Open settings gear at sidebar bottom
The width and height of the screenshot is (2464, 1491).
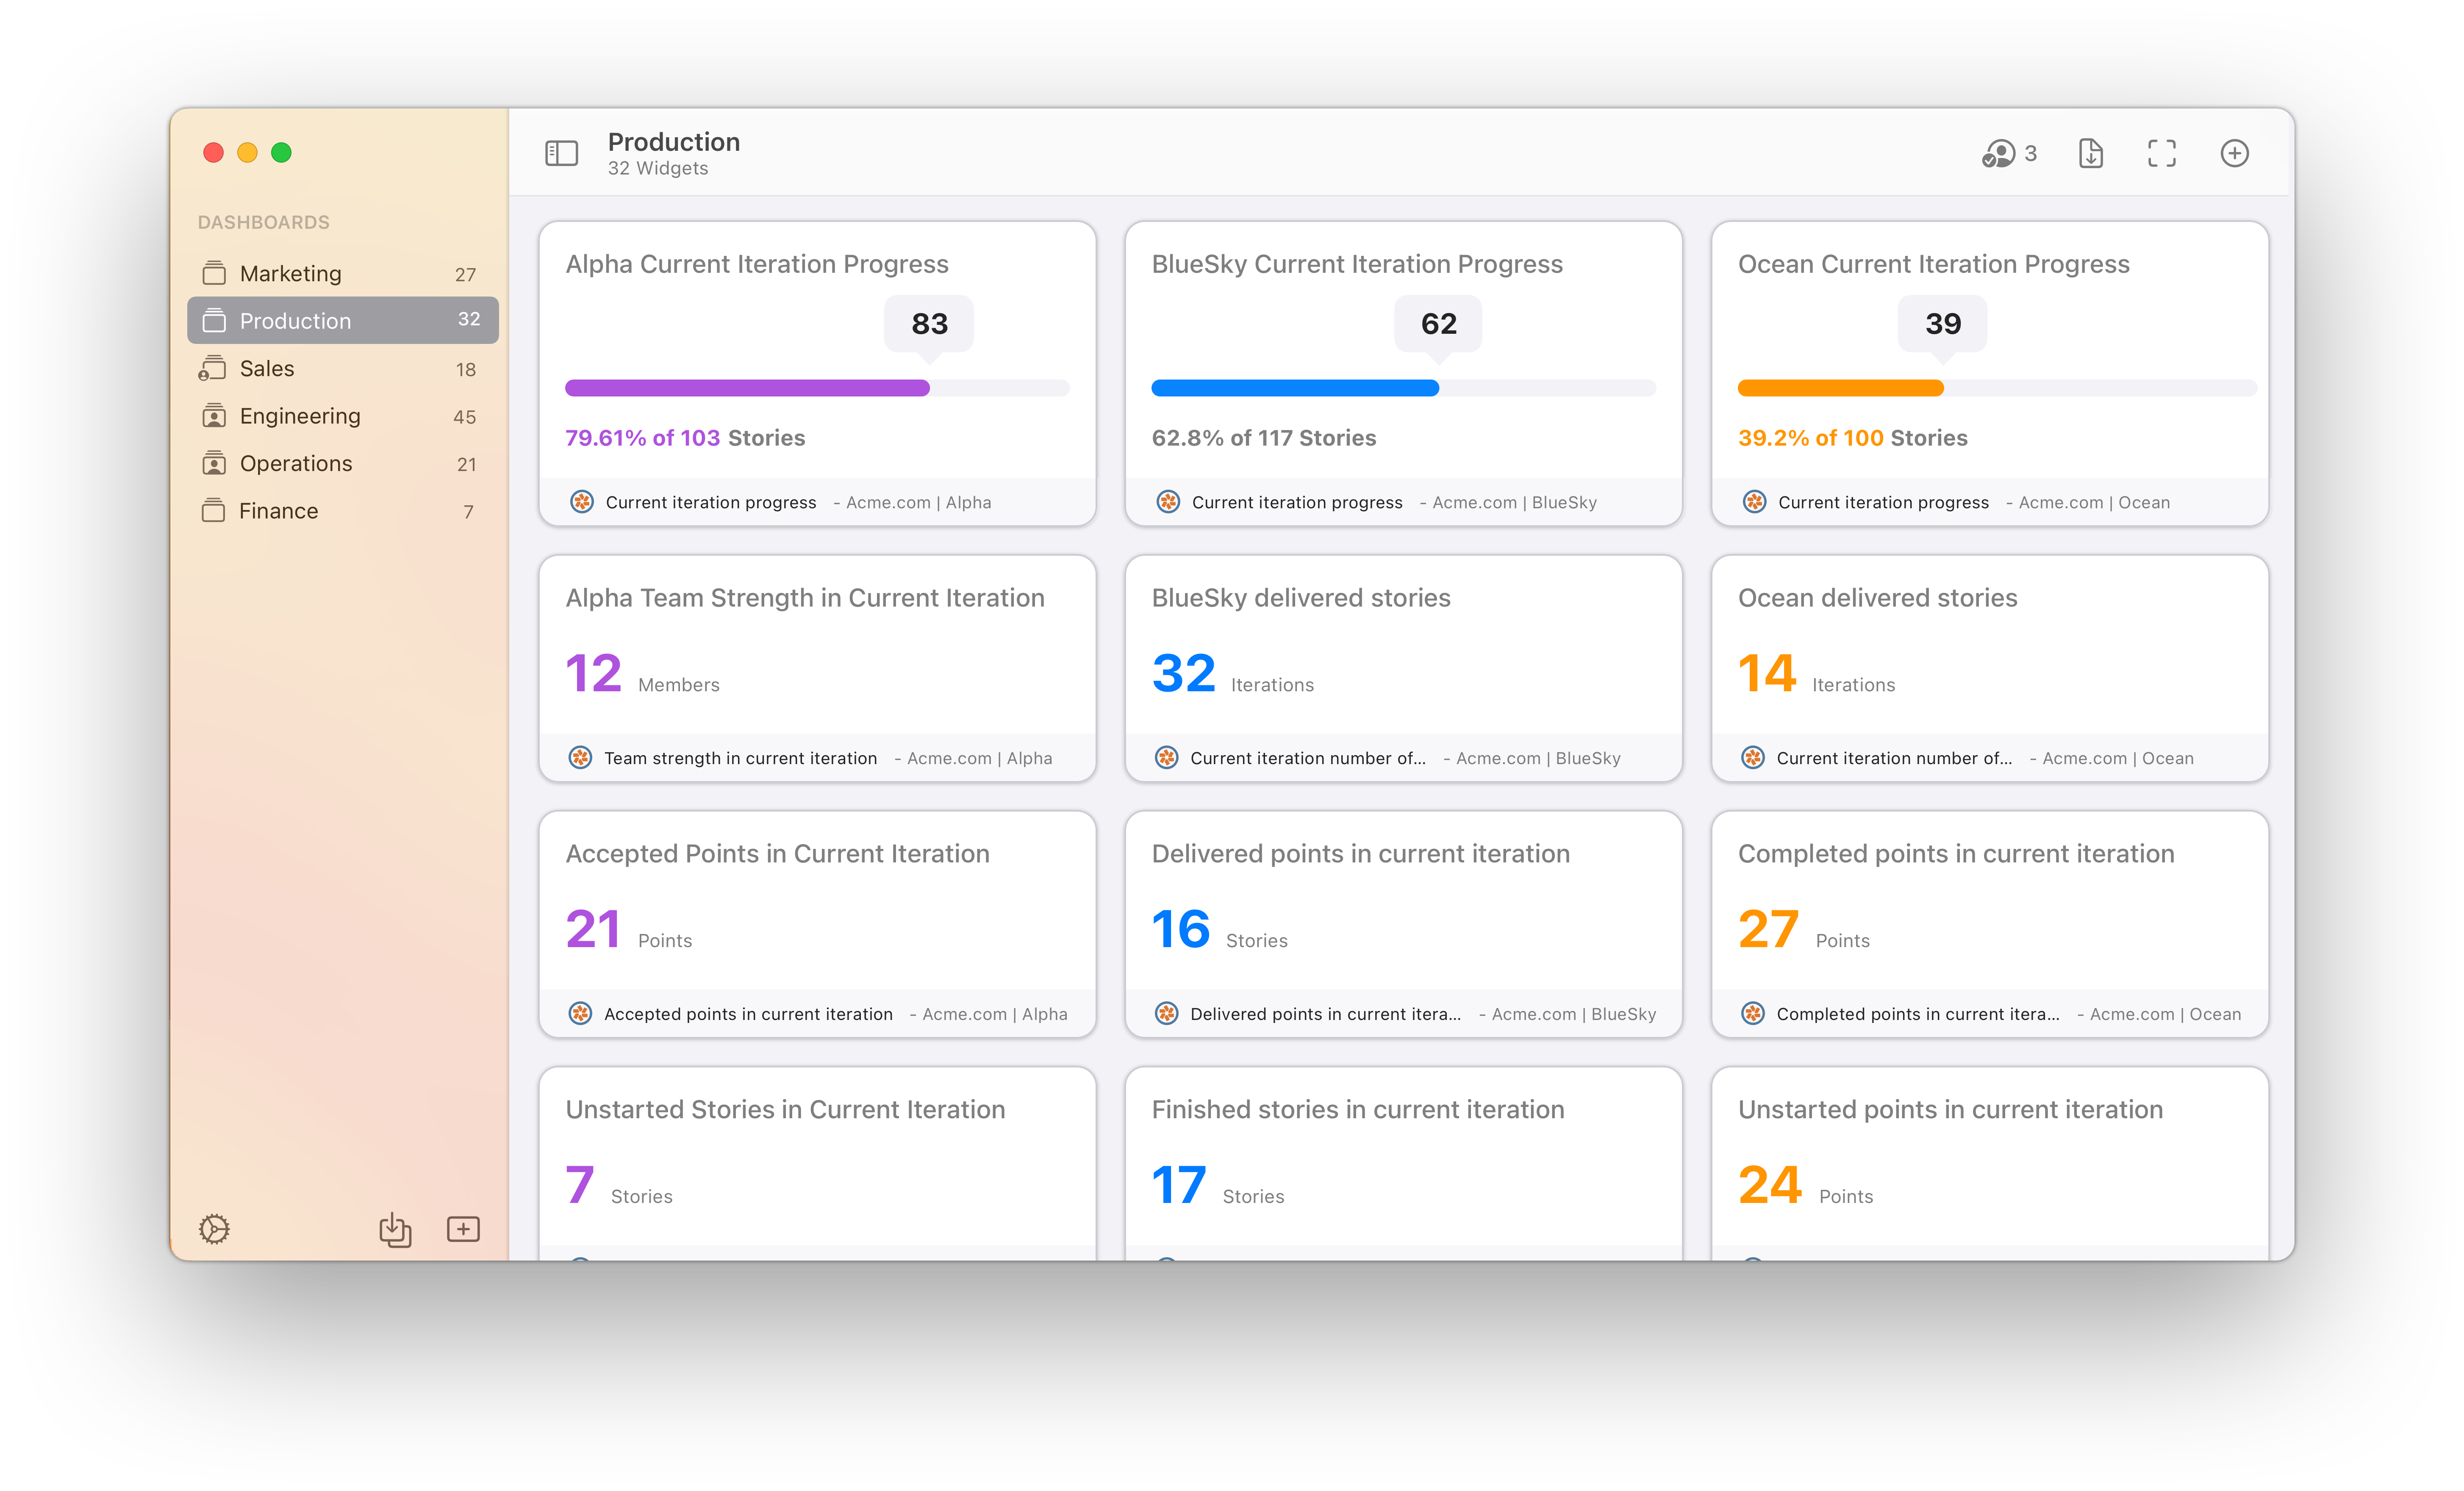214,1228
